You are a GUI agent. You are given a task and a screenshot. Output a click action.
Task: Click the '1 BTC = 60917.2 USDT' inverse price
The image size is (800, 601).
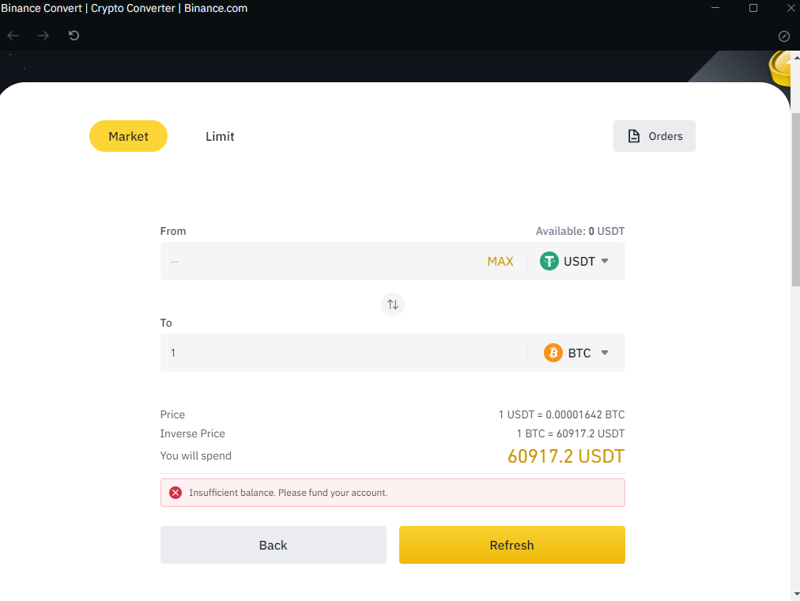pos(571,433)
